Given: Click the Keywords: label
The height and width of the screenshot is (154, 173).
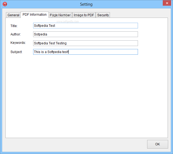Looking at the screenshot, I should [18, 43].
